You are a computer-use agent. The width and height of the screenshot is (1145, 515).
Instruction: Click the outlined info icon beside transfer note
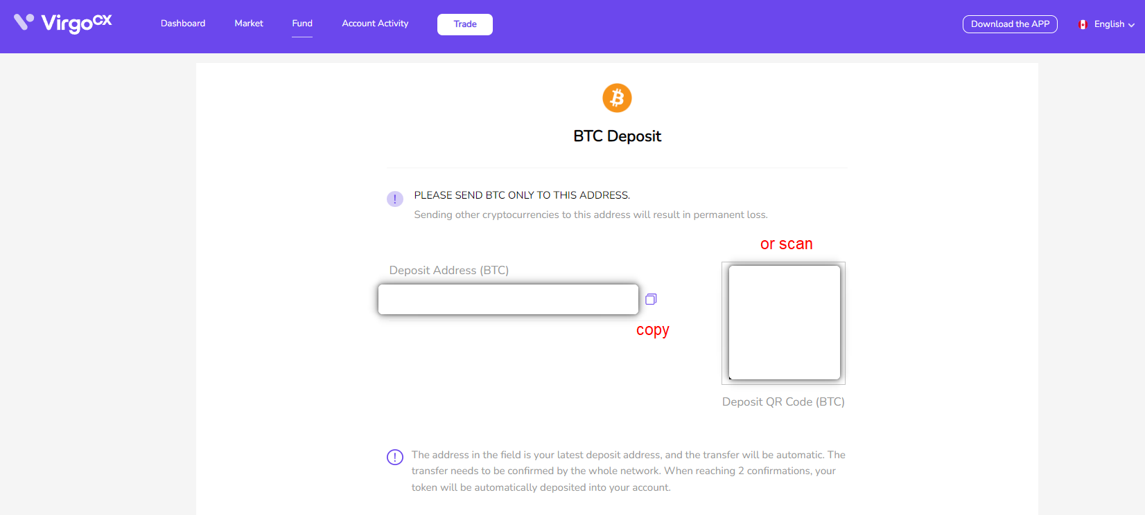395,457
